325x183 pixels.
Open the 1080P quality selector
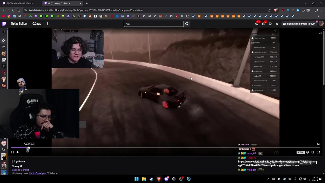301,152
